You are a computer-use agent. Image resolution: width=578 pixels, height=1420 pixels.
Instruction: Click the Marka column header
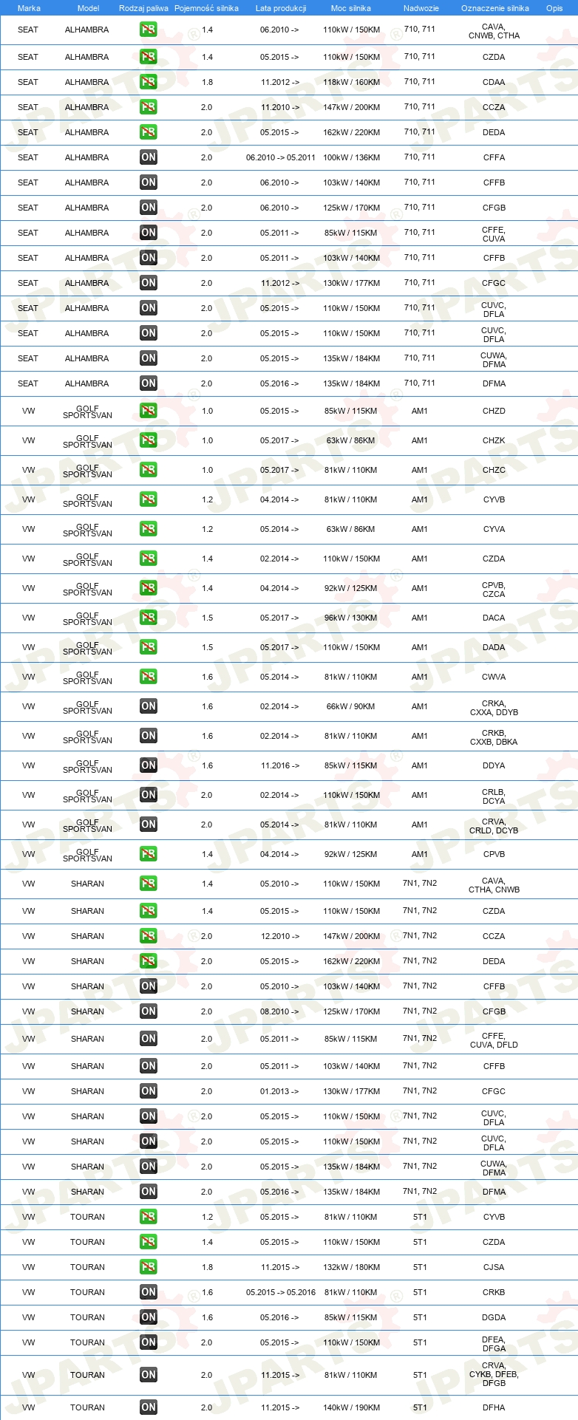29,8
